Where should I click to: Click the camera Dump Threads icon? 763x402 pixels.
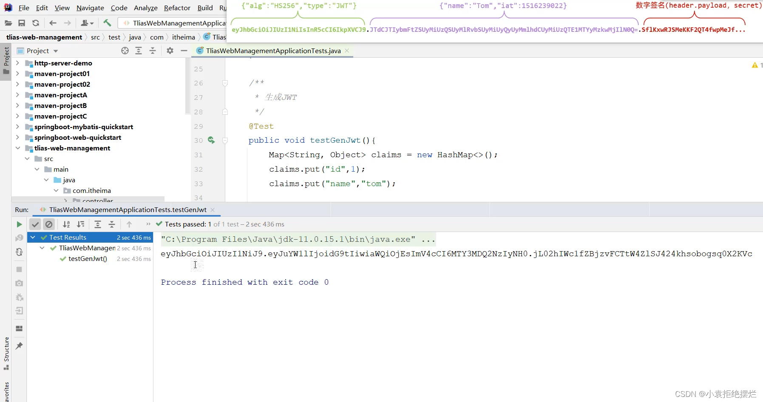click(x=19, y=283)
